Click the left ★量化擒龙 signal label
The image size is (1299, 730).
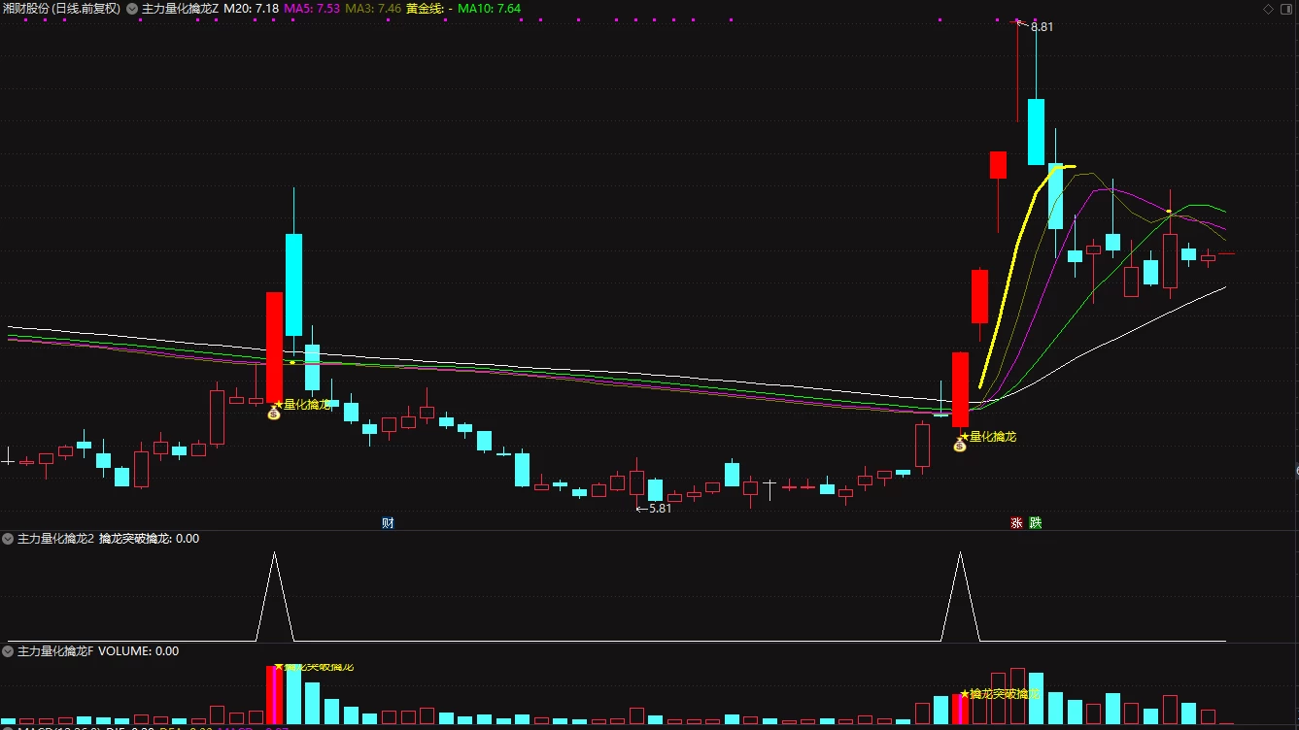click(302, 405)
